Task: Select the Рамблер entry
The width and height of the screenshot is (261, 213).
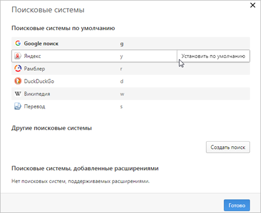Action: tap(130, 69)
